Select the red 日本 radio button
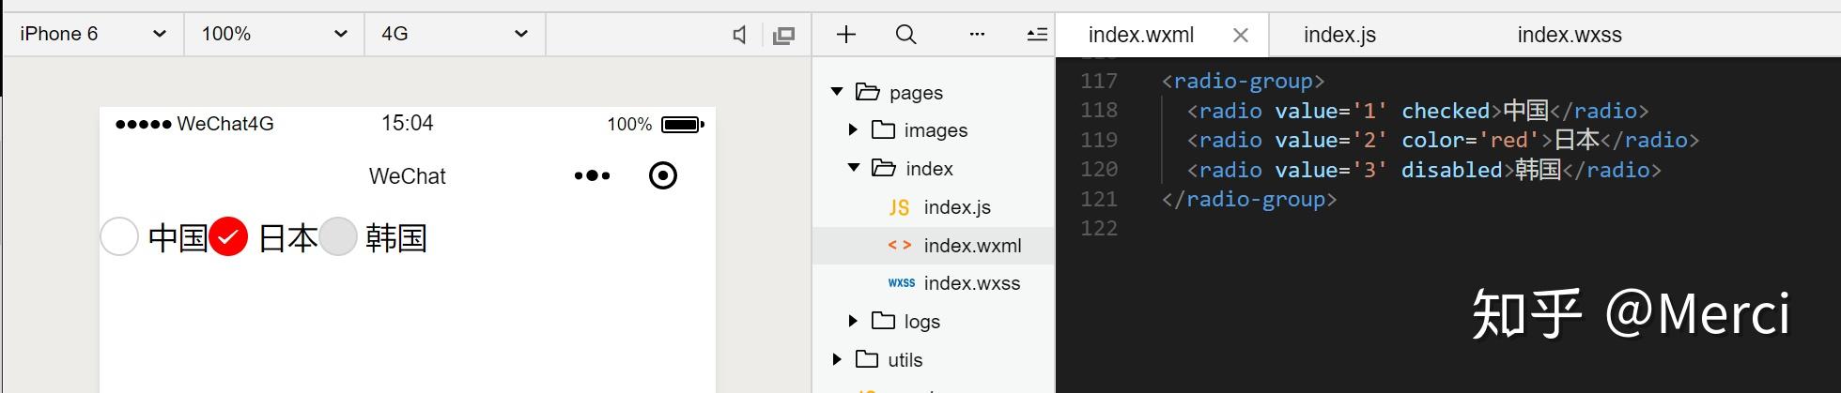The image size is (1841, 393). pos(228,236)
